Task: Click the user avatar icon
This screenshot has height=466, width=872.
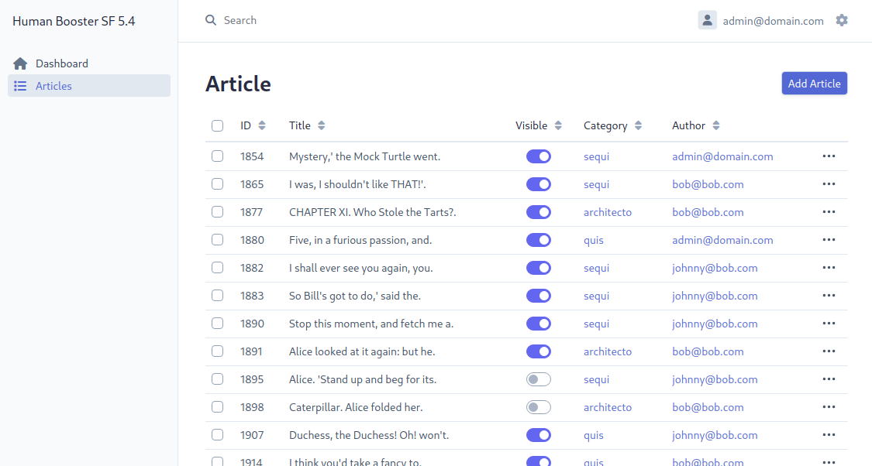Action: (708, 21)
